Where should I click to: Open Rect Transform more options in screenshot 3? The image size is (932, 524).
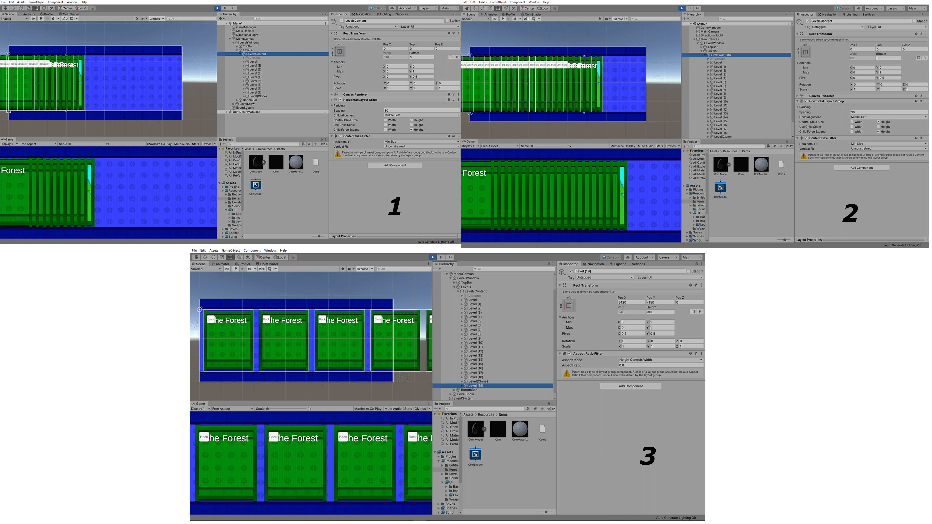click(701, 285)
